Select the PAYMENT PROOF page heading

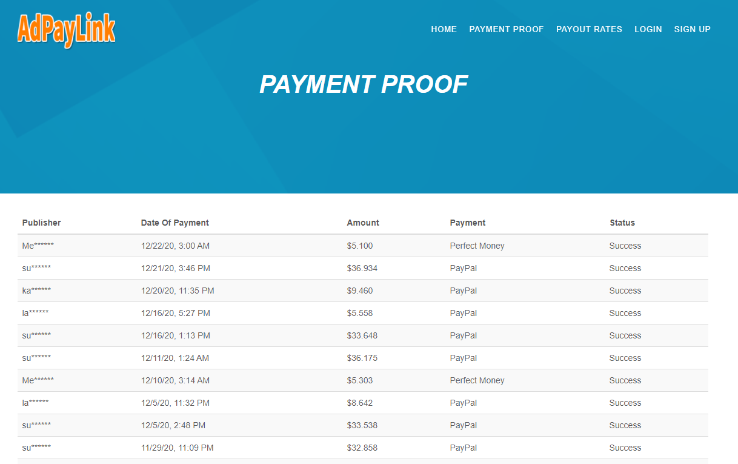coord(364,84)
